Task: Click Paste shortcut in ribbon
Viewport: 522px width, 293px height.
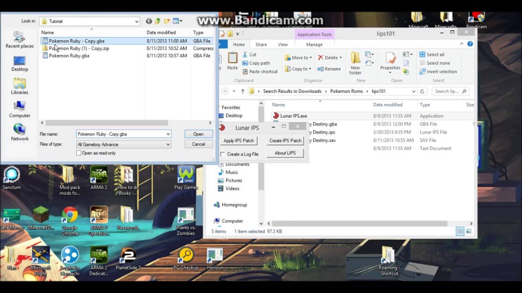Action: [260, 72]
